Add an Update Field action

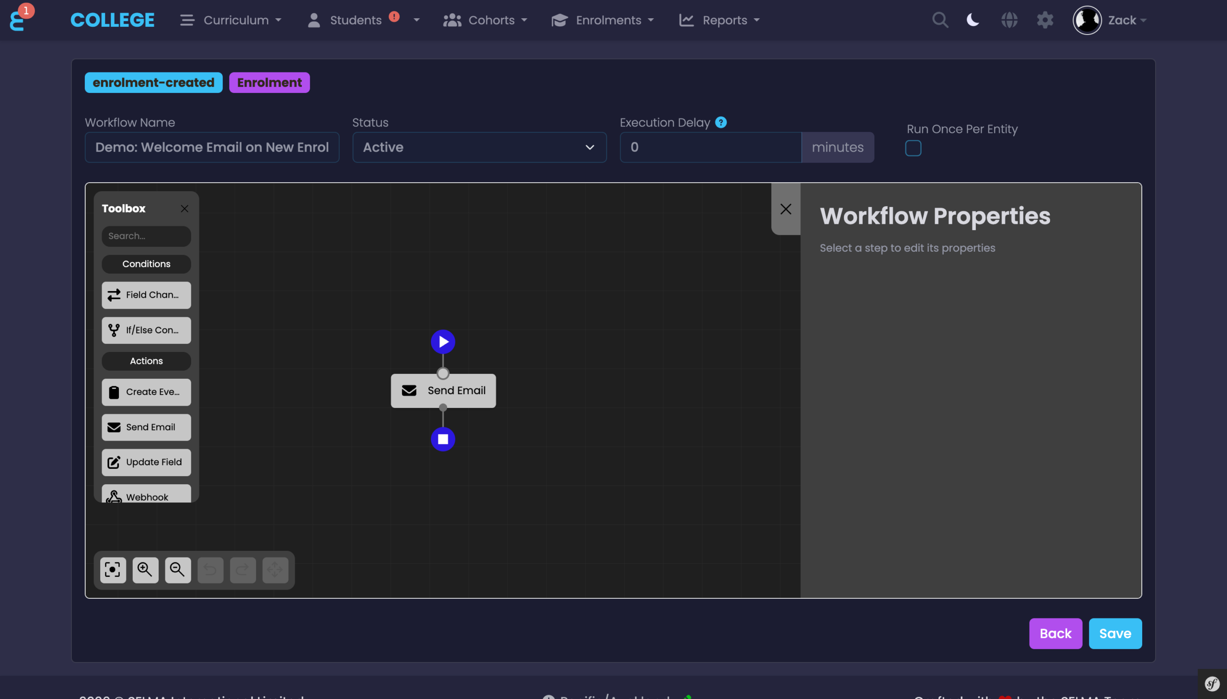[x=146, y=462]
